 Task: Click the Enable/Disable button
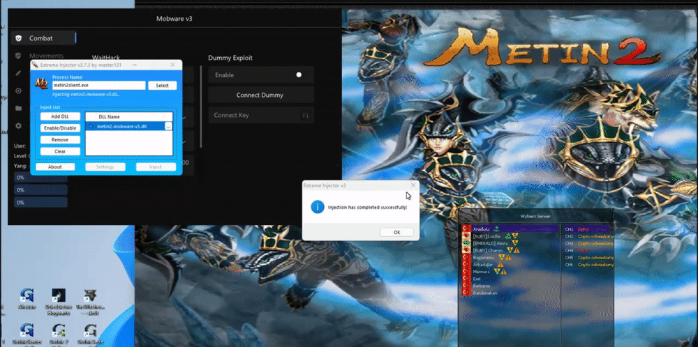click(60, 128)
